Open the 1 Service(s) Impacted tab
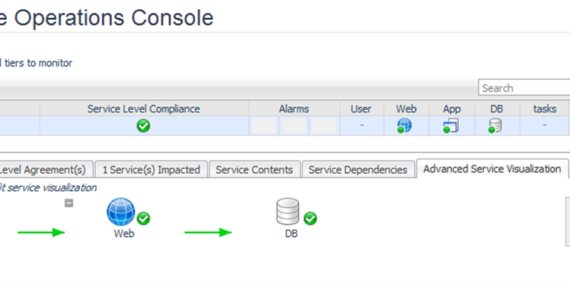 point(150,170)
